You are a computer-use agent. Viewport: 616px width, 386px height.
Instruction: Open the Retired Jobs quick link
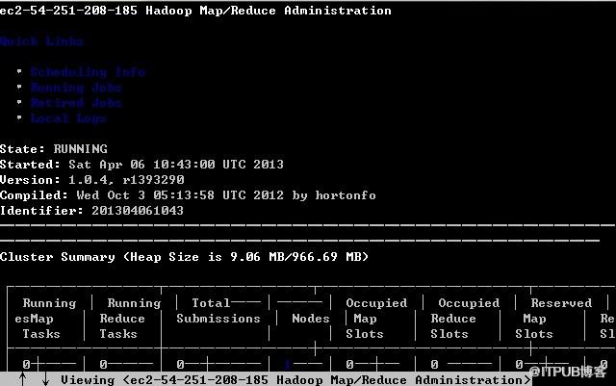76,103
